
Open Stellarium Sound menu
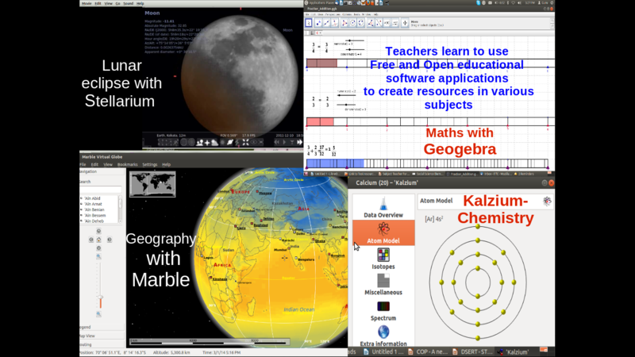tap(129, 3)
